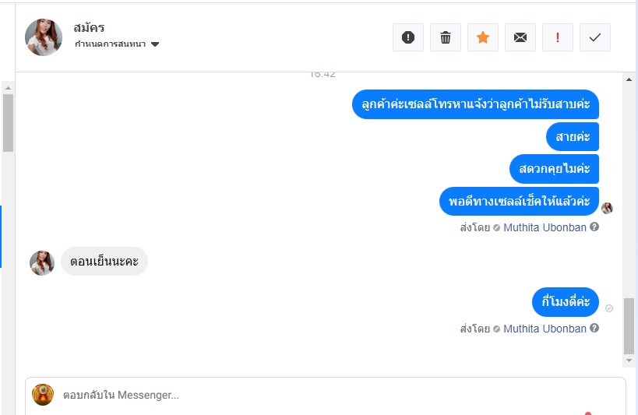Image resolution: width=638 pixels, height=415 pixels.
Task: Click help icon beside first Muthita Ubonban
Action: point(594,227)
